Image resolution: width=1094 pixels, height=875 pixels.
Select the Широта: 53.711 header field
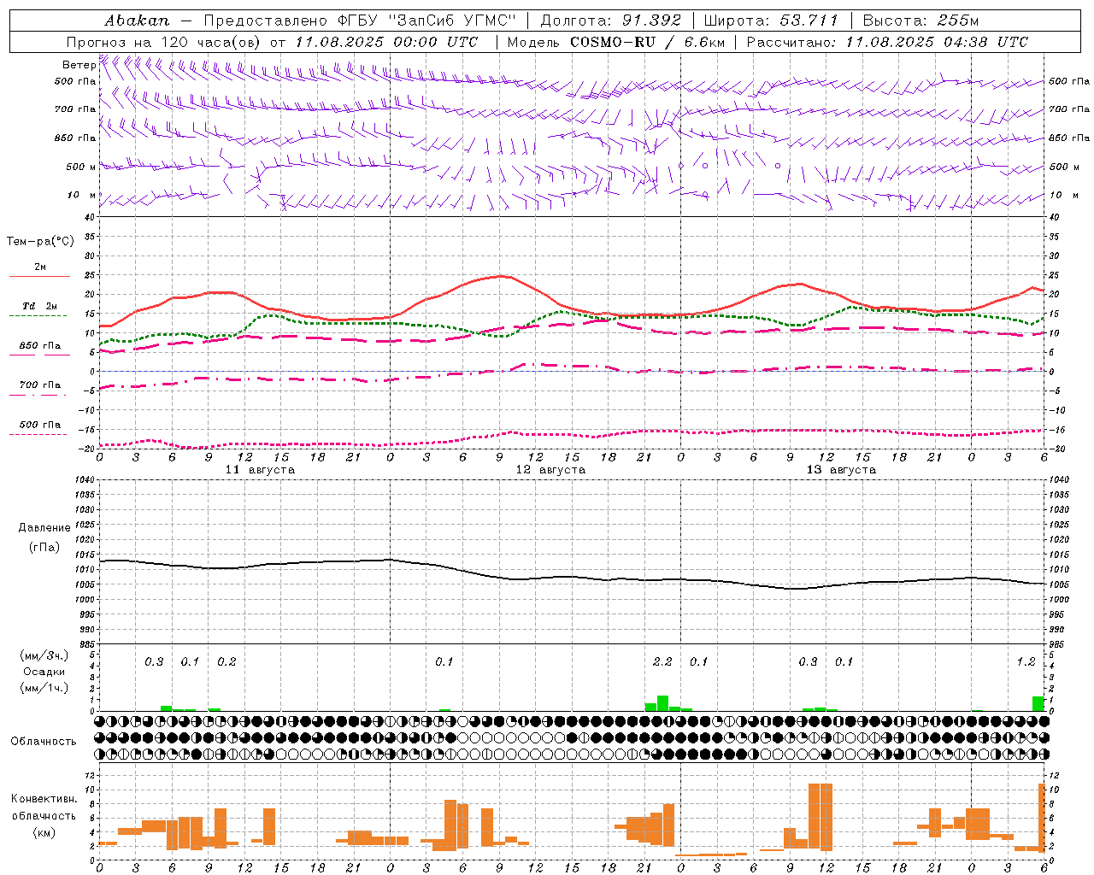pos(771,20)
